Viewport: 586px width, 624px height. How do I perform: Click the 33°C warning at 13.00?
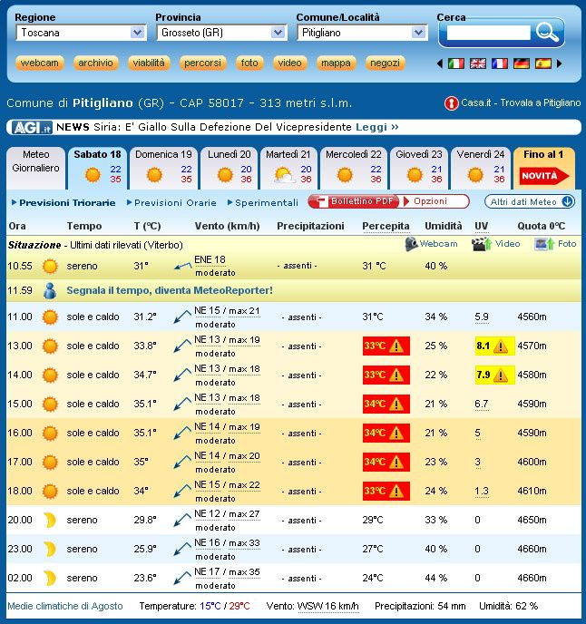pos(386,346)
